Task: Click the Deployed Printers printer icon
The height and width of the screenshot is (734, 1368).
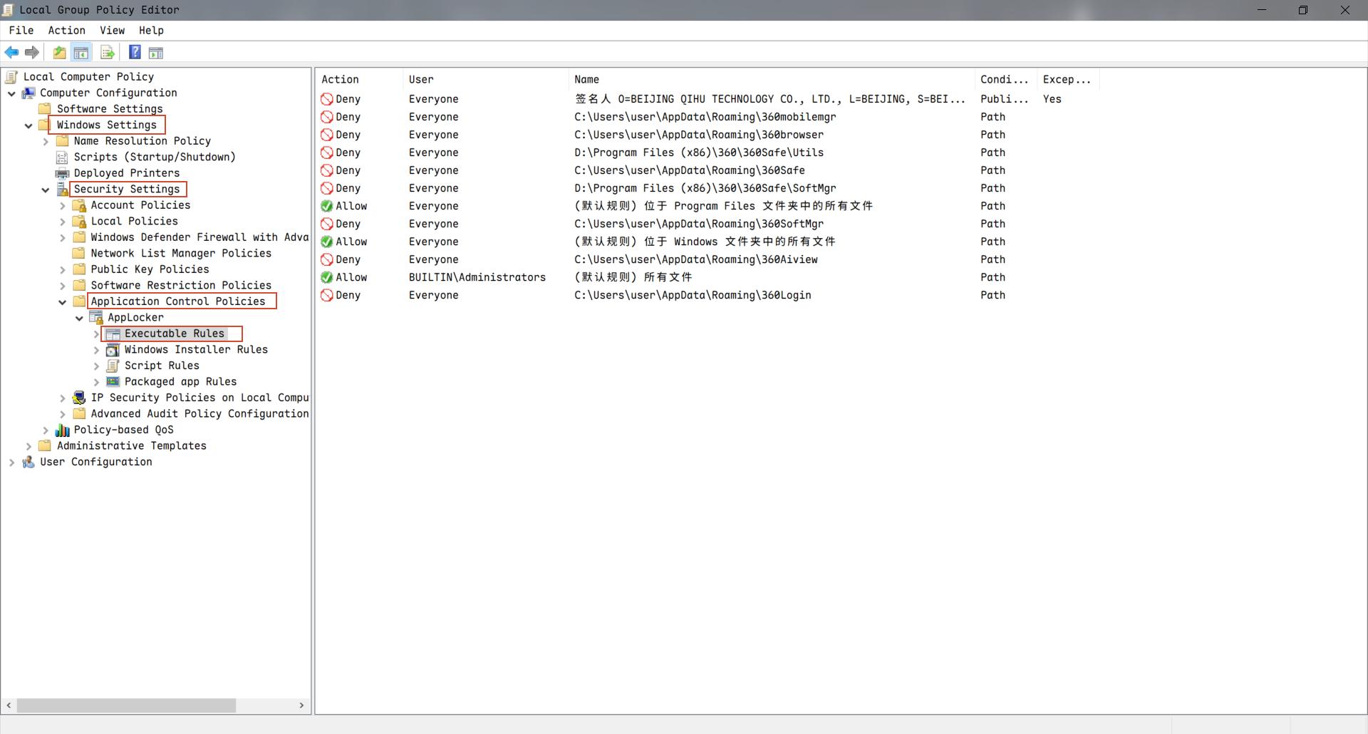Action: pos(63,173)
